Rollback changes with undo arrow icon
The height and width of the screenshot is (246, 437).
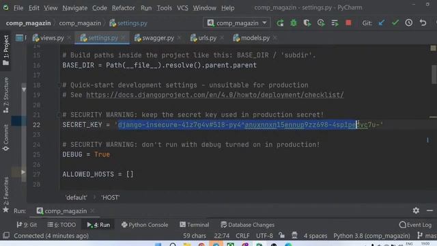click(x=423, y=23)
